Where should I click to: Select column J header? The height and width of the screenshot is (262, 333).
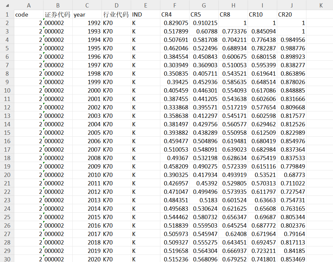point(291,5)
